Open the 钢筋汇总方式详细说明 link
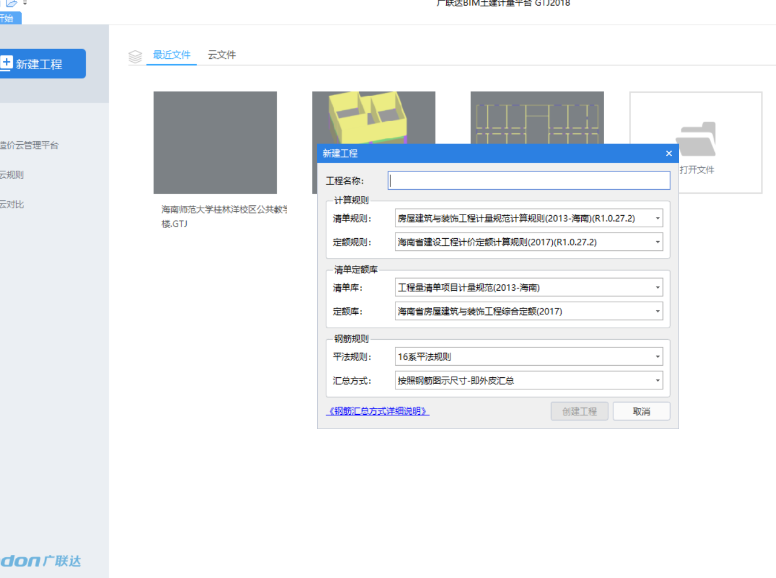The image size is (776, 578). tap(378, 411)
